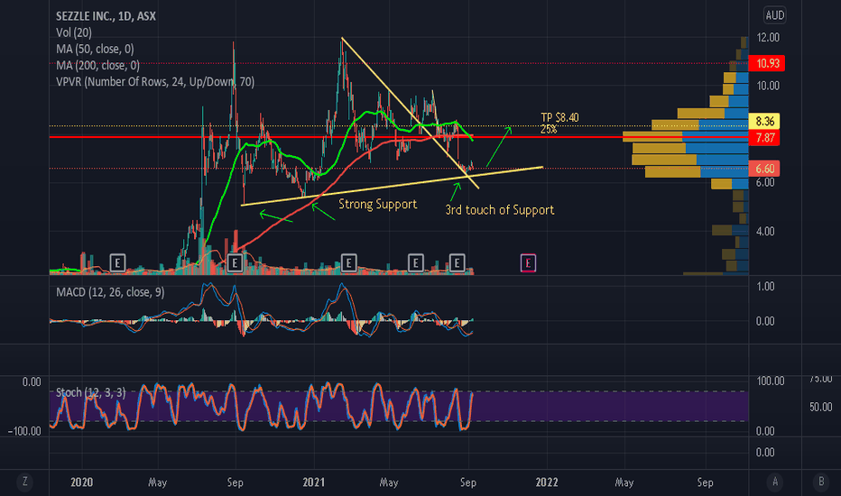Select the SEZZLE INC., 1D, ASX title
Viewport: 841px width, 496px height.
[x=106, y=16]
